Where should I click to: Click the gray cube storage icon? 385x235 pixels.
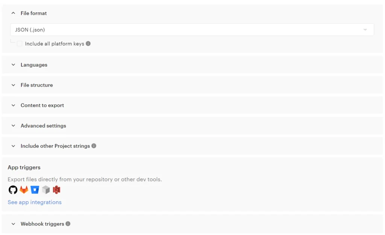45,190
